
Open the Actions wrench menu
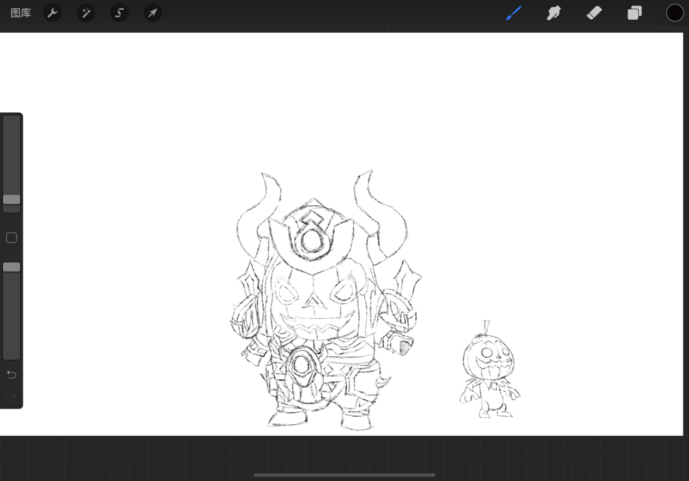pos(52,13)
